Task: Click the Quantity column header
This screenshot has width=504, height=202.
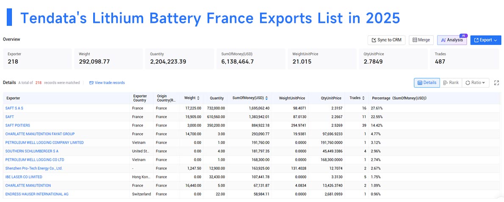Action: (x=217, y=98)
